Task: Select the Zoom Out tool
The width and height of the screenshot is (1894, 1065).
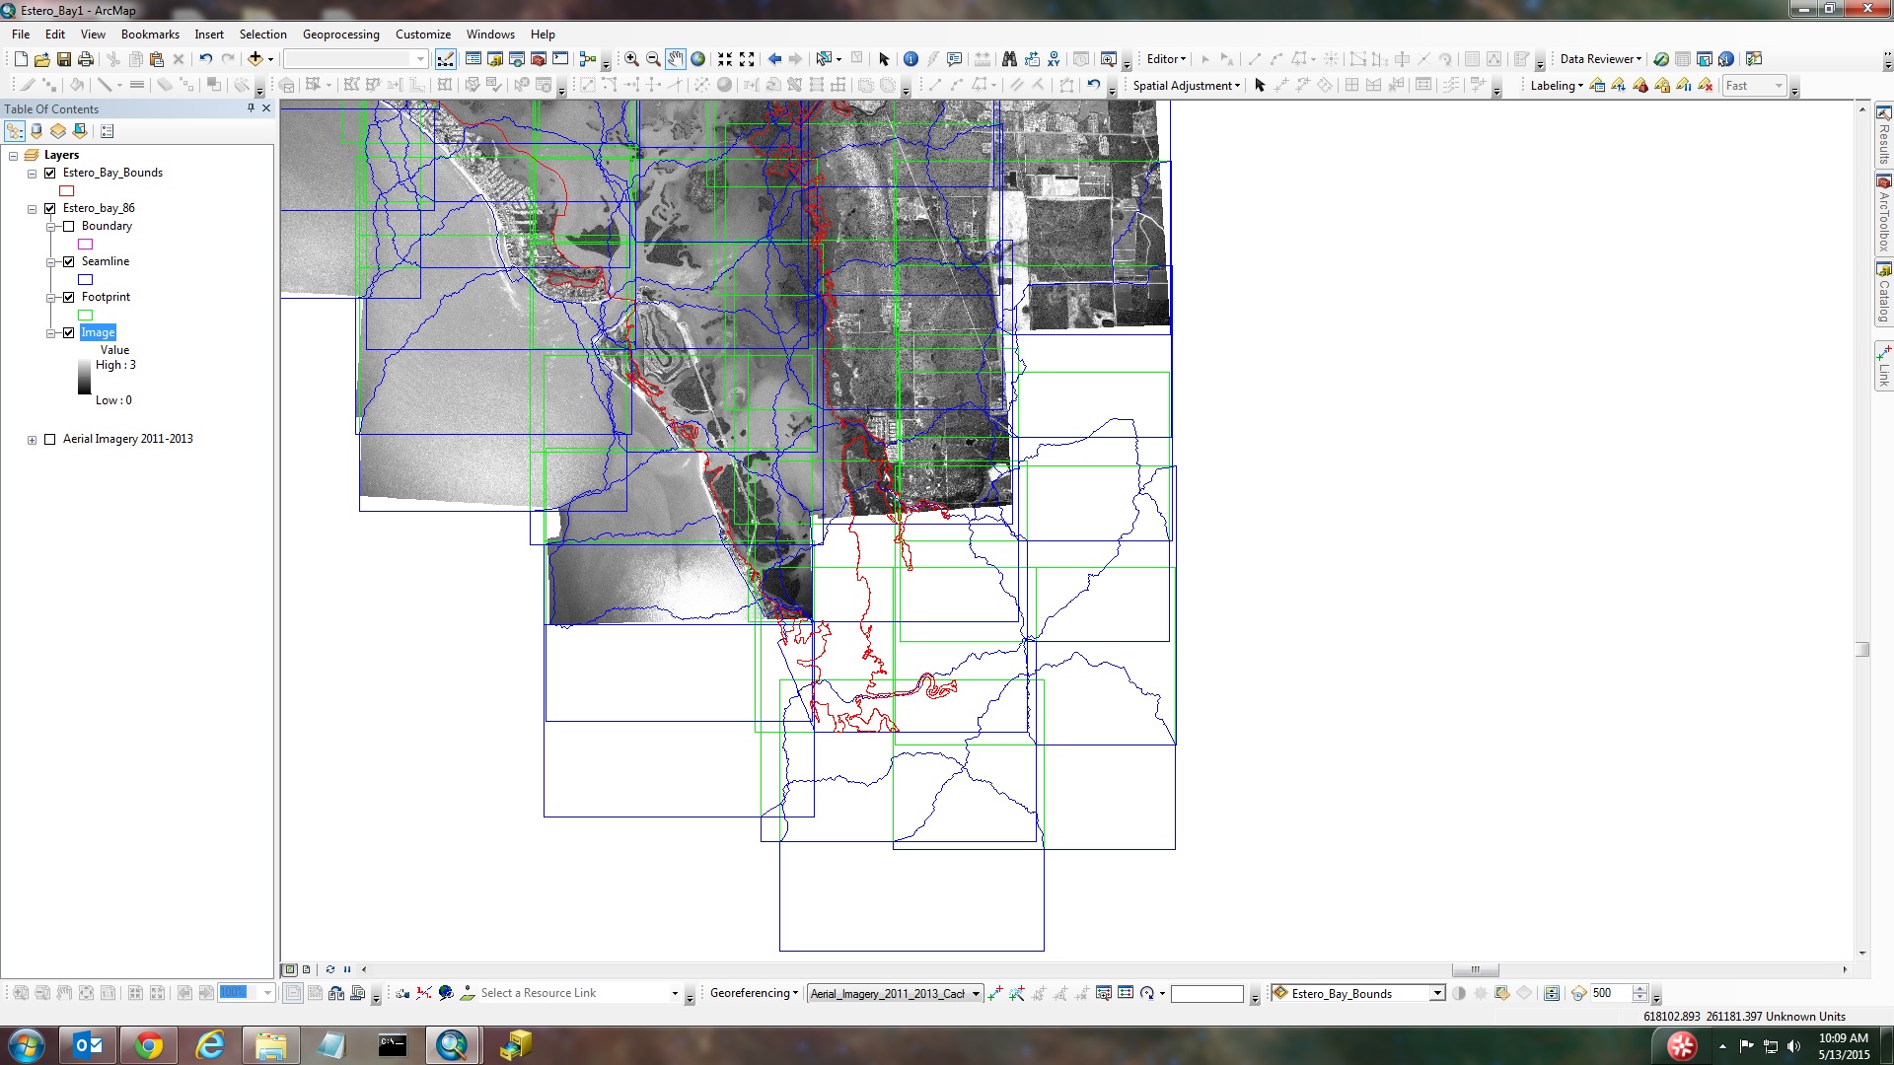Action: click(x=653, y=59)
